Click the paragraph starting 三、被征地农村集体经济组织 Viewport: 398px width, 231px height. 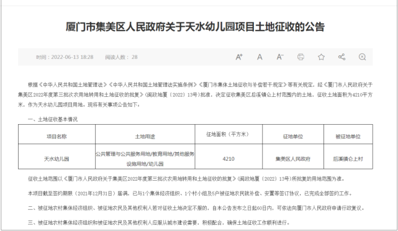pyautogui.click(x=159, y=223)
